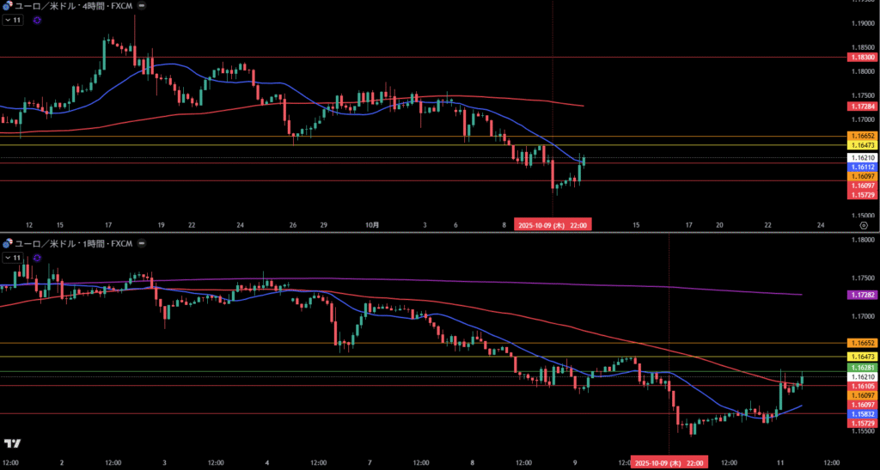
Task: Expand the 11 indicators legend on the 1-hour chart
Action: (x=13, y=258)
